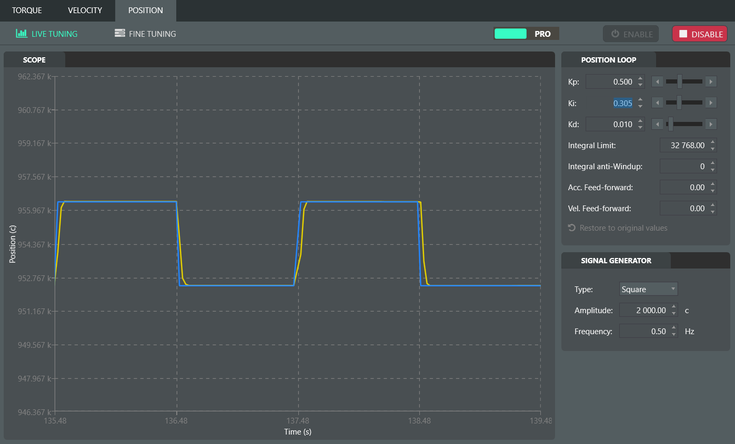
Task: Decrease Vel. Feed-forward with down arrow
Action: [x=713, y=212]
